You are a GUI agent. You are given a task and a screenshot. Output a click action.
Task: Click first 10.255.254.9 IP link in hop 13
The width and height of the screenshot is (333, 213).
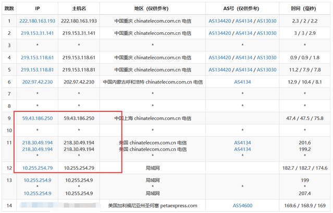[x=37, y=180]
